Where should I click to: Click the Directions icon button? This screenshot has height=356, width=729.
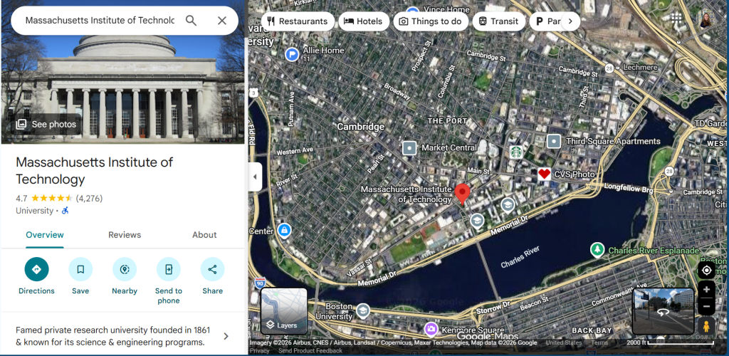pyautogui.click(x=37, y=269)
